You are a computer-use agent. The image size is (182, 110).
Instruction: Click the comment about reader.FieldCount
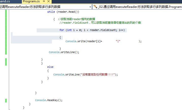(x=100, y=23)
